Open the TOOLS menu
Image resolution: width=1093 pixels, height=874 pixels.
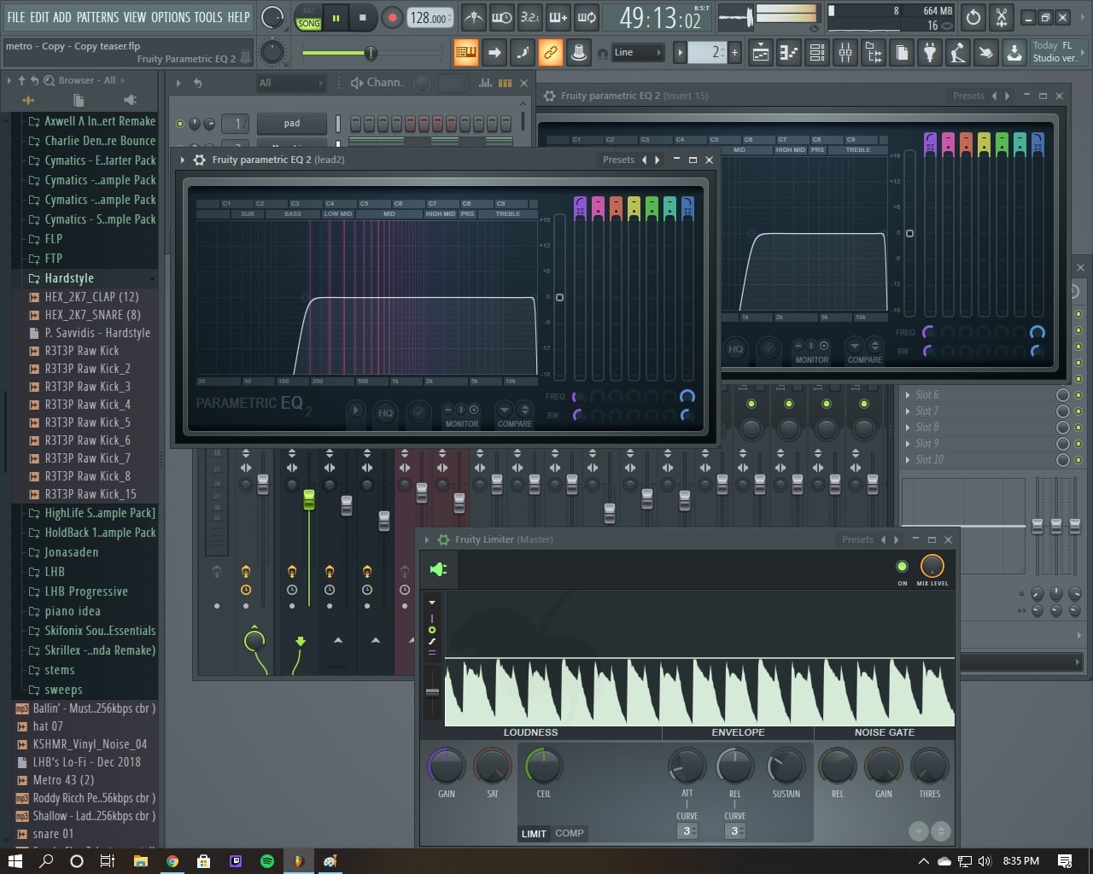208,17
